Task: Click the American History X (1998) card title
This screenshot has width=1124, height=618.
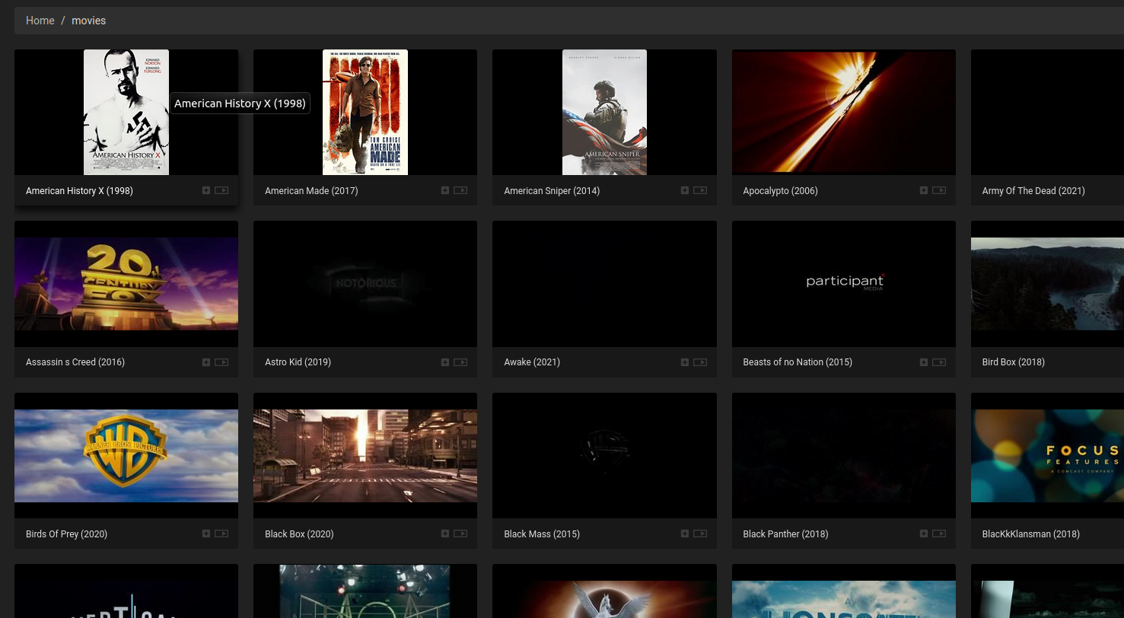Action: tap(79, 191)
